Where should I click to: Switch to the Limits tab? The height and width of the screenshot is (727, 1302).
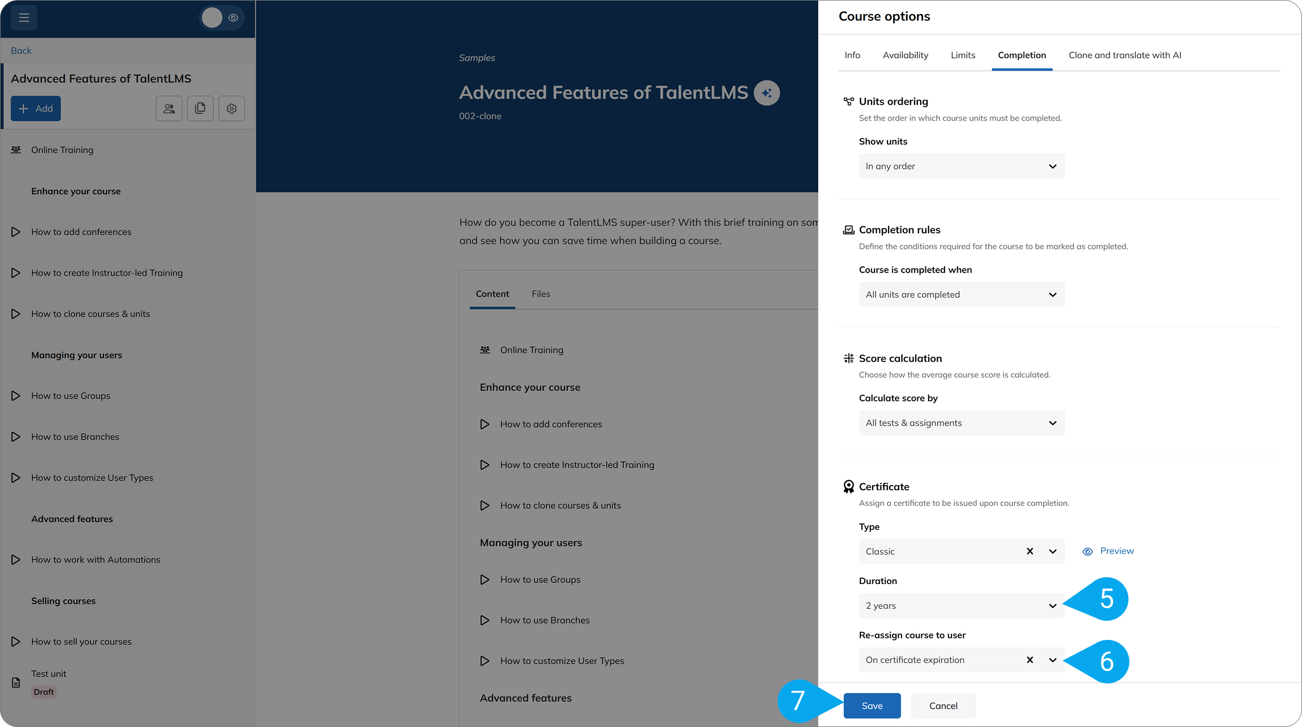(963, 55)
